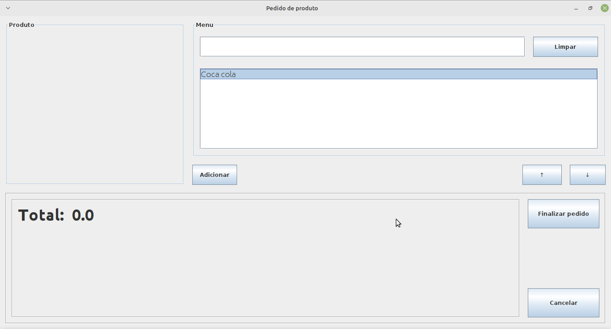Screen dimensions: 611x329
Task: Click the Total: 0.0 display
Action: pyautogui.click(x=56, y=215)
